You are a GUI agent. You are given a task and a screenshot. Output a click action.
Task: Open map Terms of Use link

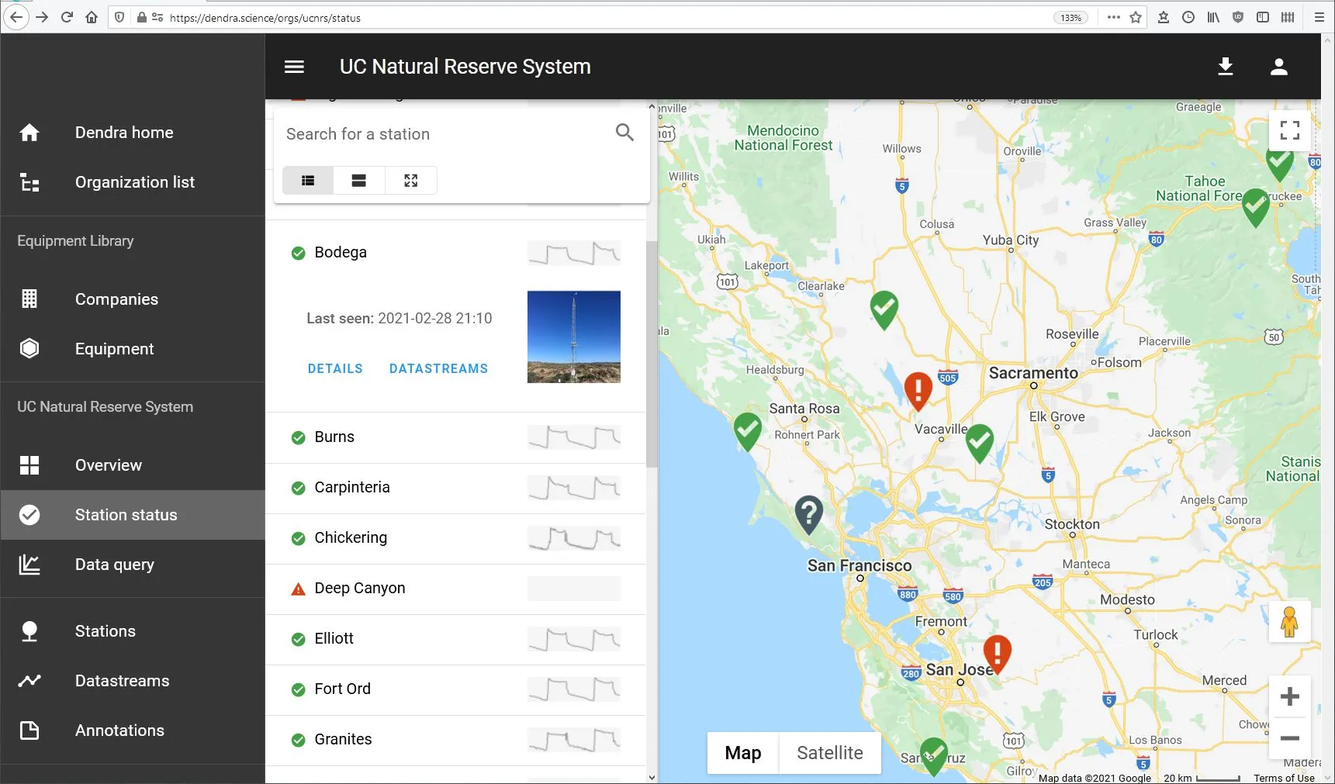point(1285,778)
